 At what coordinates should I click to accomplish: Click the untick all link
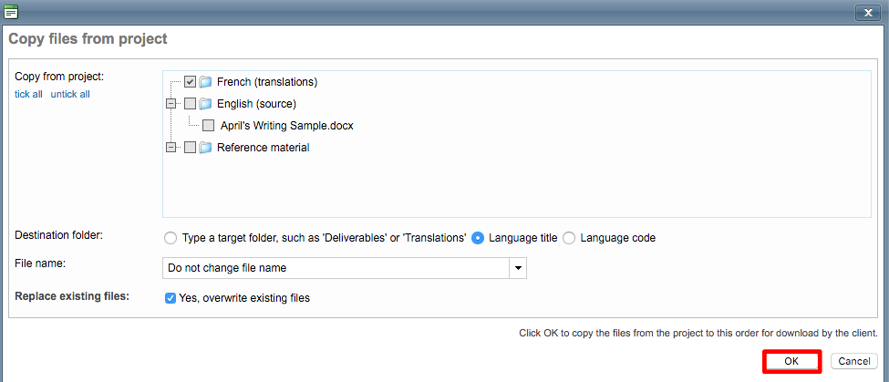point(70,94)
